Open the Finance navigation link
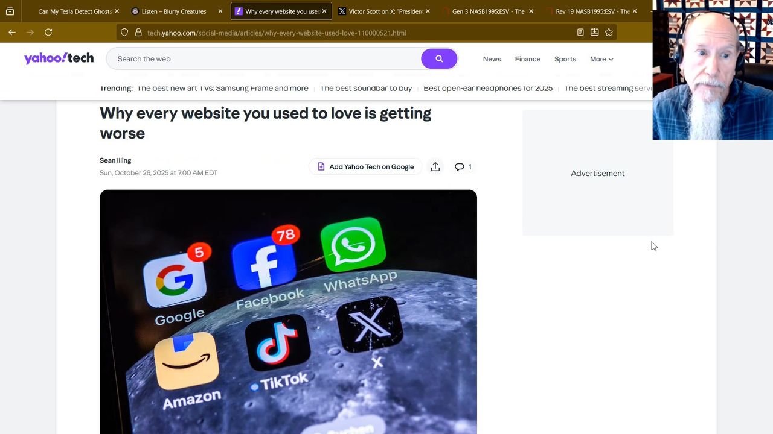The width and height of the screenshot is (773, 434). pyautogui.click(x=528, y=59)
